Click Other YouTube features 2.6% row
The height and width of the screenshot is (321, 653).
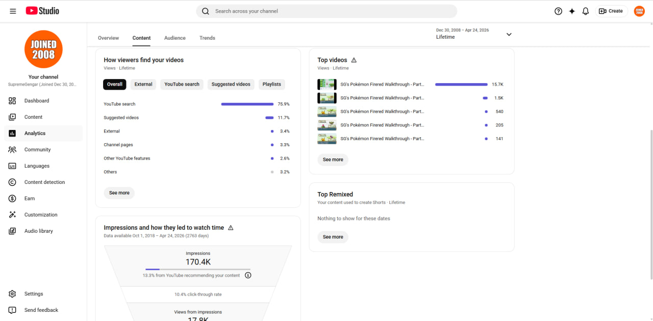click(197, 158)
